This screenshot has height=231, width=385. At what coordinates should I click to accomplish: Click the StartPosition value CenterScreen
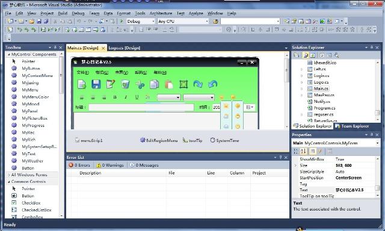[348, 177]
